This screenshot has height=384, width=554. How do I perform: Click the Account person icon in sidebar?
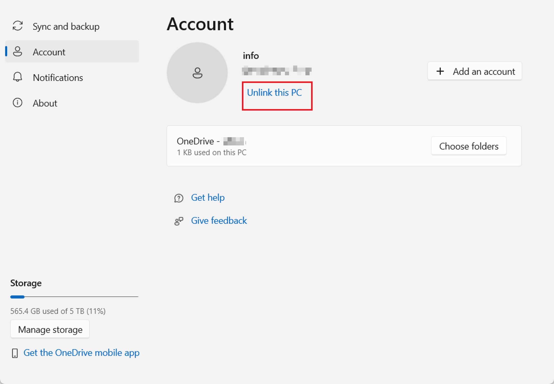pyautogui.click(x=18, y=51)
